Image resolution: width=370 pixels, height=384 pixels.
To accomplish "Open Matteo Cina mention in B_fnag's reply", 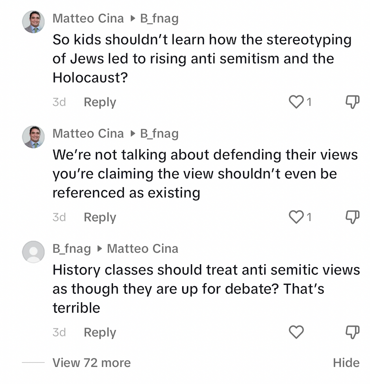I will tap(143, 249).
